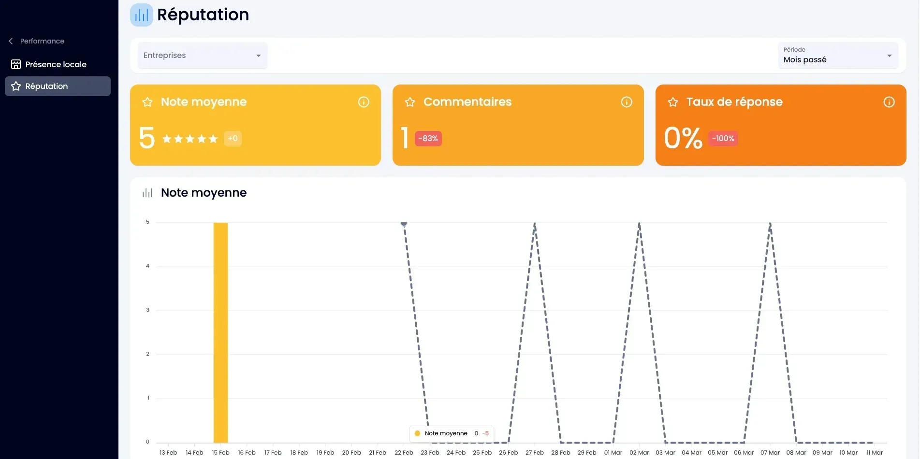Click the -83% badge on Commentaires
Viewport: 920px width, 459px height.
pos(428,139)
